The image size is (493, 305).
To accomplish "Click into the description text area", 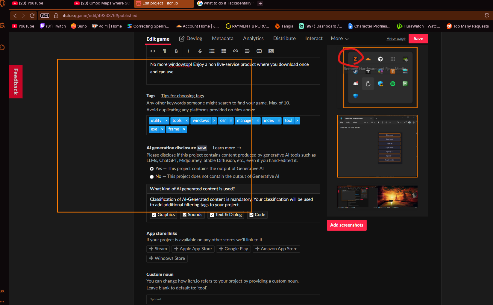I will pyautogui.click(x=233, y=71).
